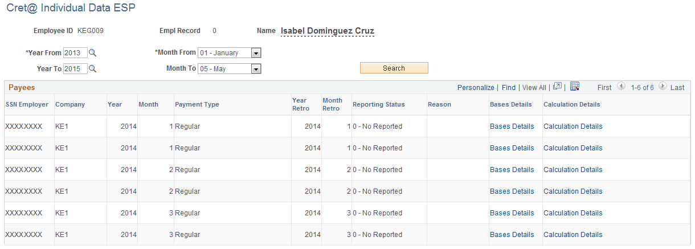Sort by the Payment Type column header
Image resolution: width=695 pixels, height=249 pixels.
click(x=197, y=105)
